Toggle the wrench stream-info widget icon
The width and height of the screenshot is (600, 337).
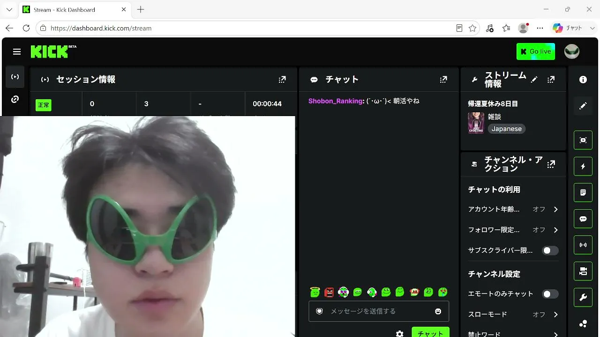583,297
